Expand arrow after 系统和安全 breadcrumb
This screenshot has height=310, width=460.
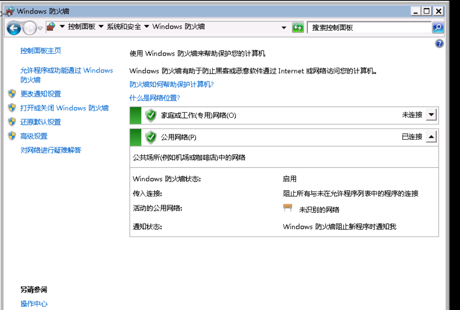tap(147, 27)
